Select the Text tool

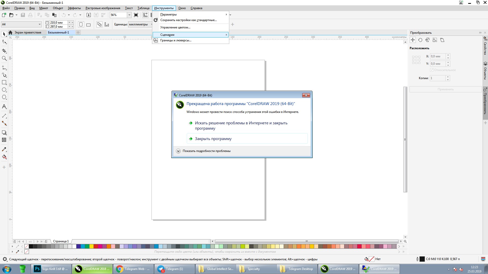coord(4,107)
